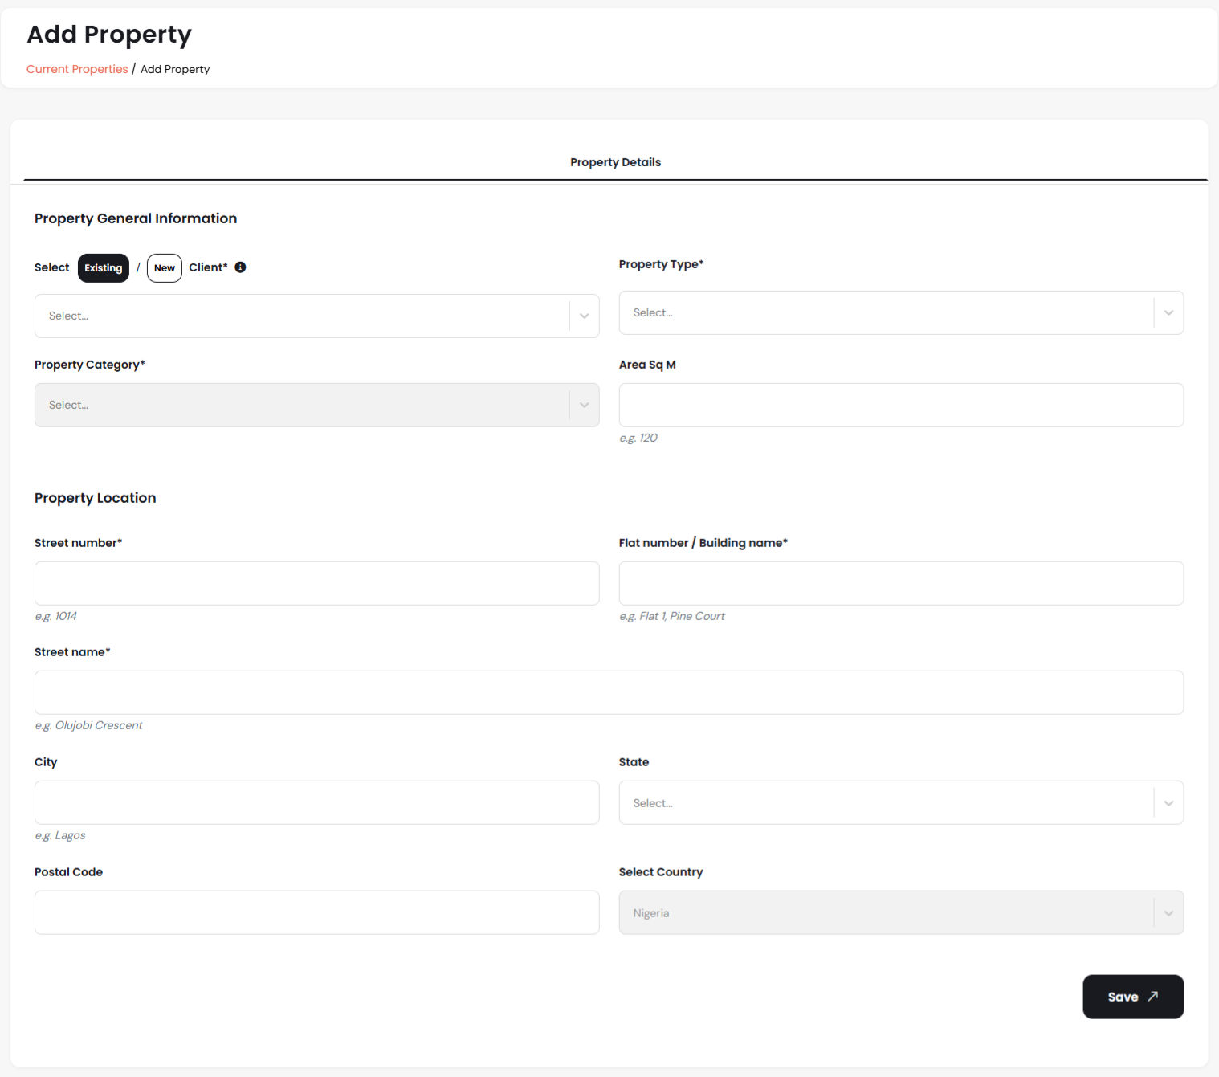Focus the Street number input field
The image size is (1219, 1077).
316,583
